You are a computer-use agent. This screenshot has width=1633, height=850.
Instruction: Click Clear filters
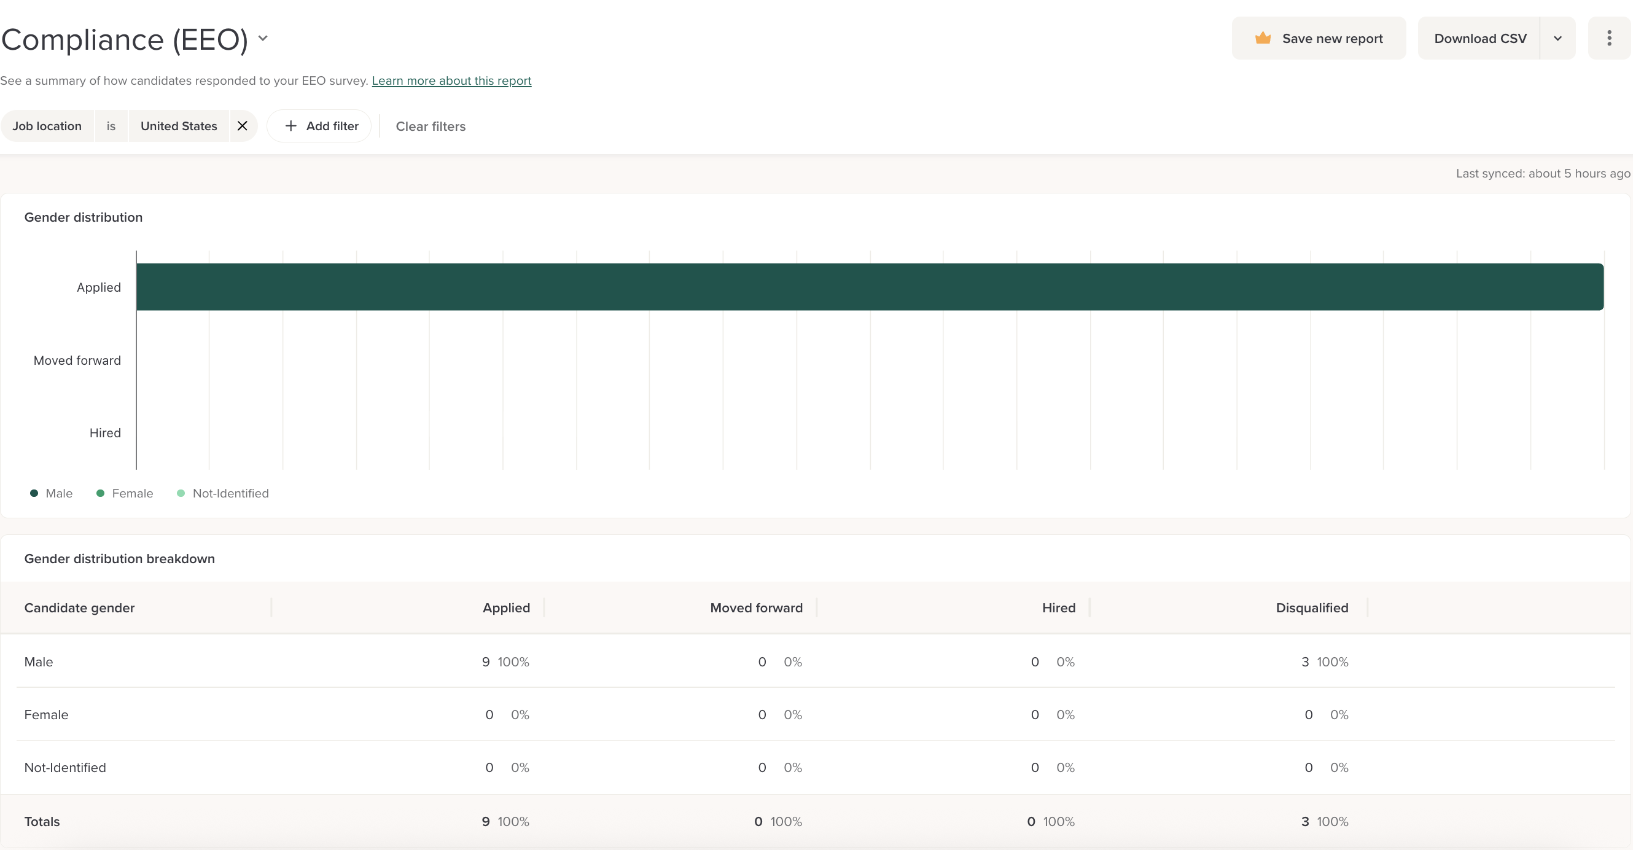[431, 126]
